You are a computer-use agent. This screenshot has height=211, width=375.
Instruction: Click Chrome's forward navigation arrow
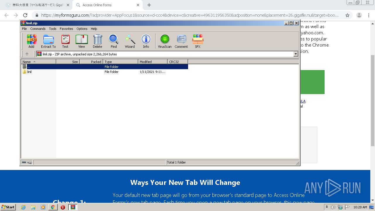click(16, 15)
